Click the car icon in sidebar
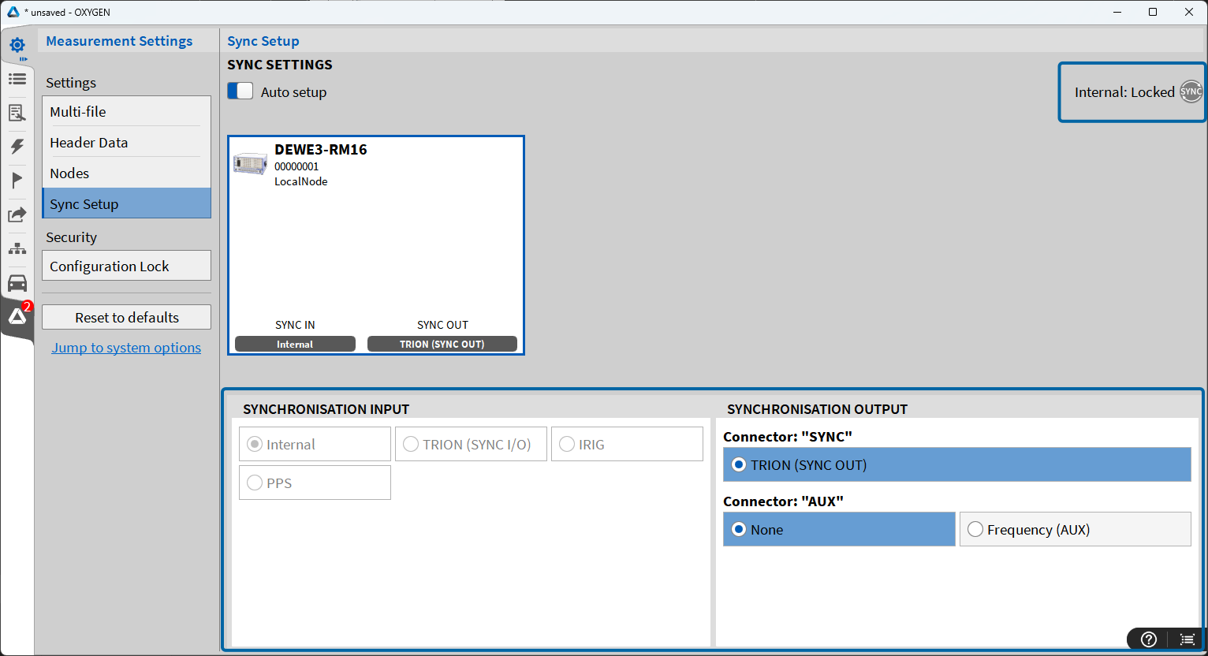Screen dimensions: 1208x656 [x=17, y=283]
